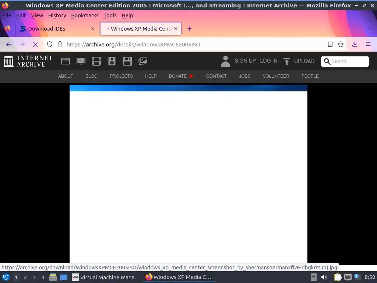The width and height of the screenshot is (377, 283).
Task: Click the Windows XP screenshot preview image
Action: pyautogui.click(x=188, y=174)
